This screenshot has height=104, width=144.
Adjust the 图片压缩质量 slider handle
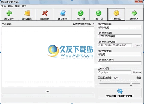131,84
